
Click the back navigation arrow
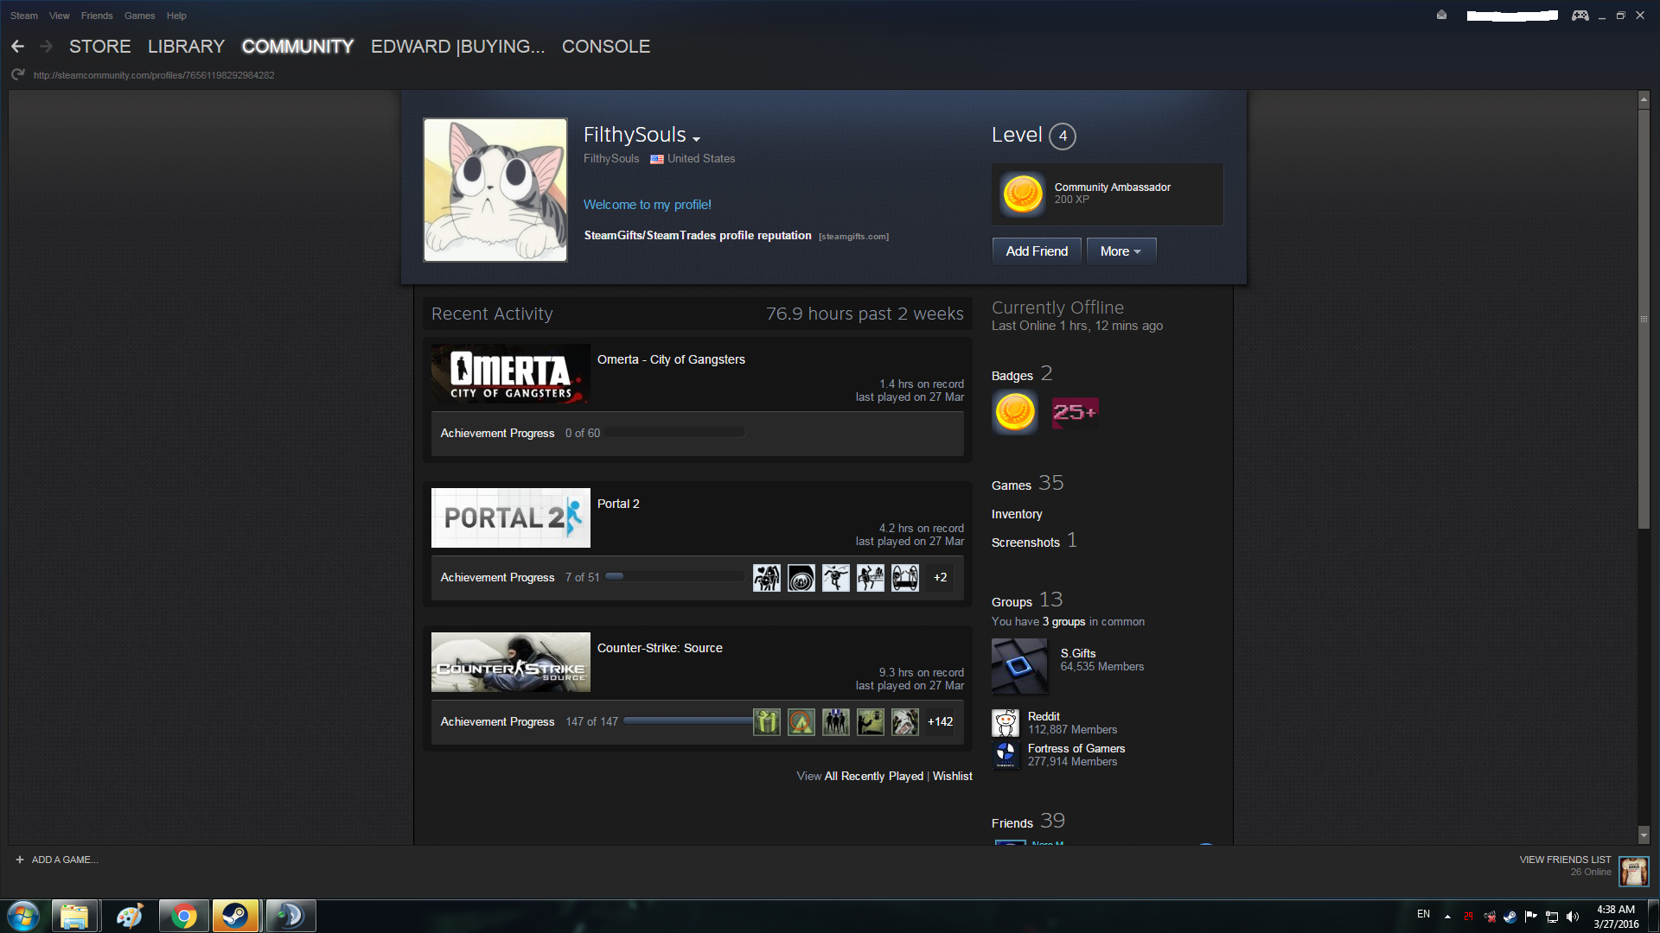click(x=17, y=47)
